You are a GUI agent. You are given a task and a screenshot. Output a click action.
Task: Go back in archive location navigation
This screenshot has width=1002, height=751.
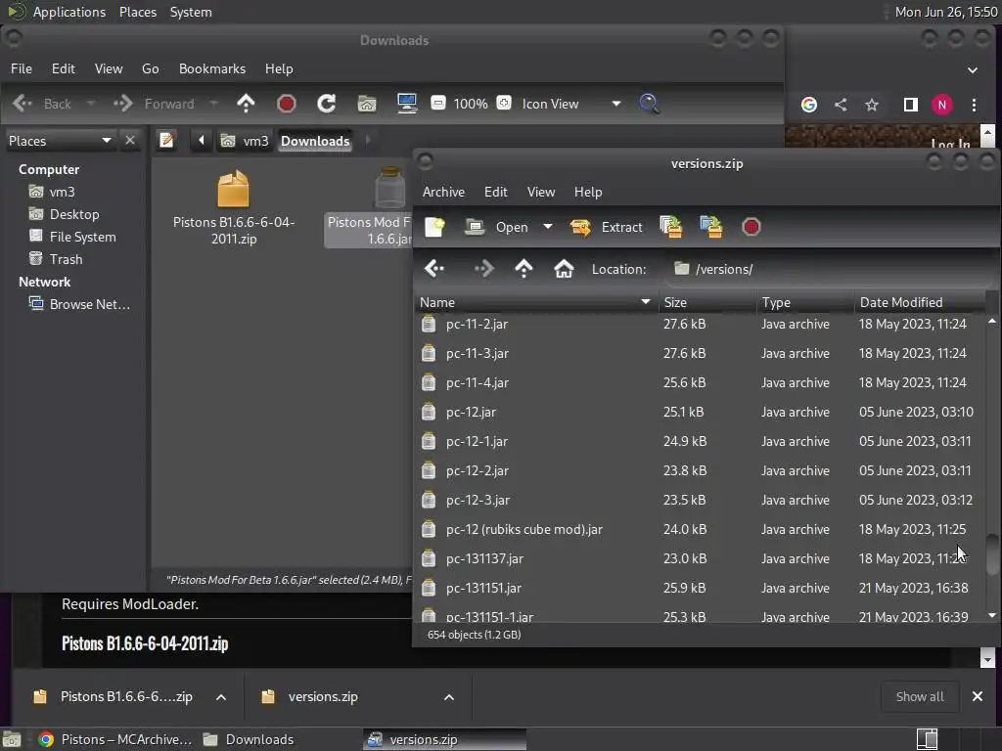434,269
